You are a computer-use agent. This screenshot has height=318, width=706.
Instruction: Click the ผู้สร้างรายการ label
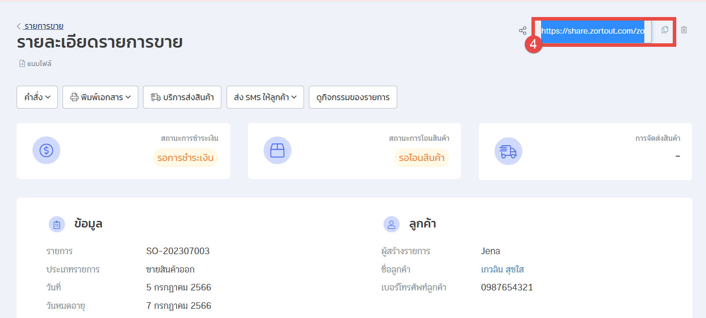(x=405, y=251)
